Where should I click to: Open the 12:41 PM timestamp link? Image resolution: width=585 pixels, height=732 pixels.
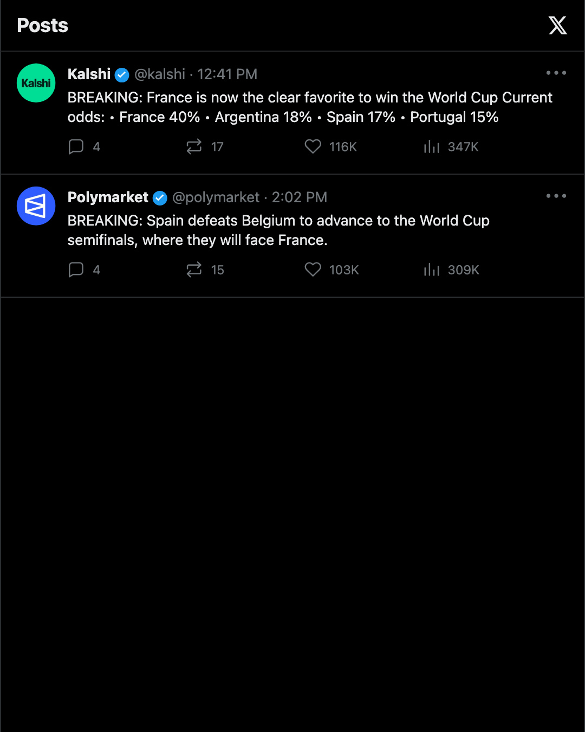227,74
